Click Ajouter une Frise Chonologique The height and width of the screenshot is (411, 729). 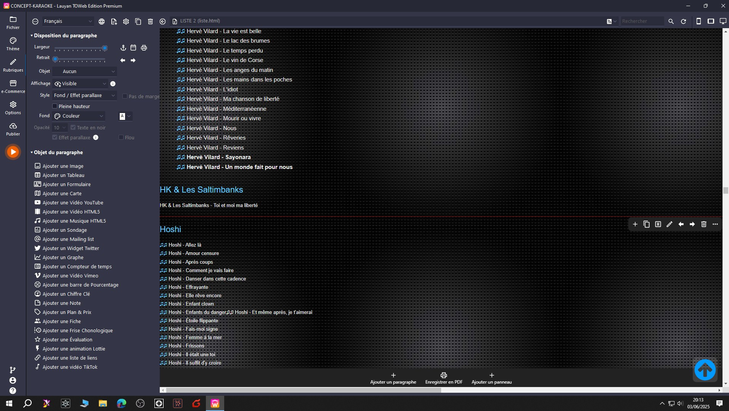(x=74, y=330)
